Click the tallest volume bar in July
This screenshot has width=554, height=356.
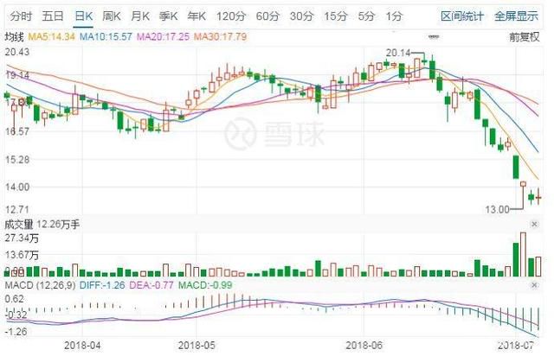523,254
